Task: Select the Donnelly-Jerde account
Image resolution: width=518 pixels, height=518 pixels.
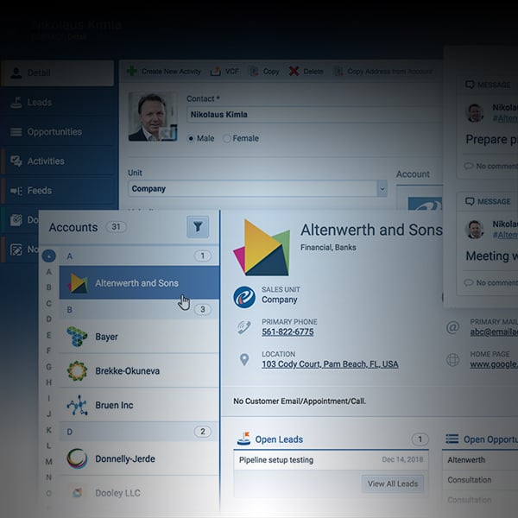Action: (139, 458)
